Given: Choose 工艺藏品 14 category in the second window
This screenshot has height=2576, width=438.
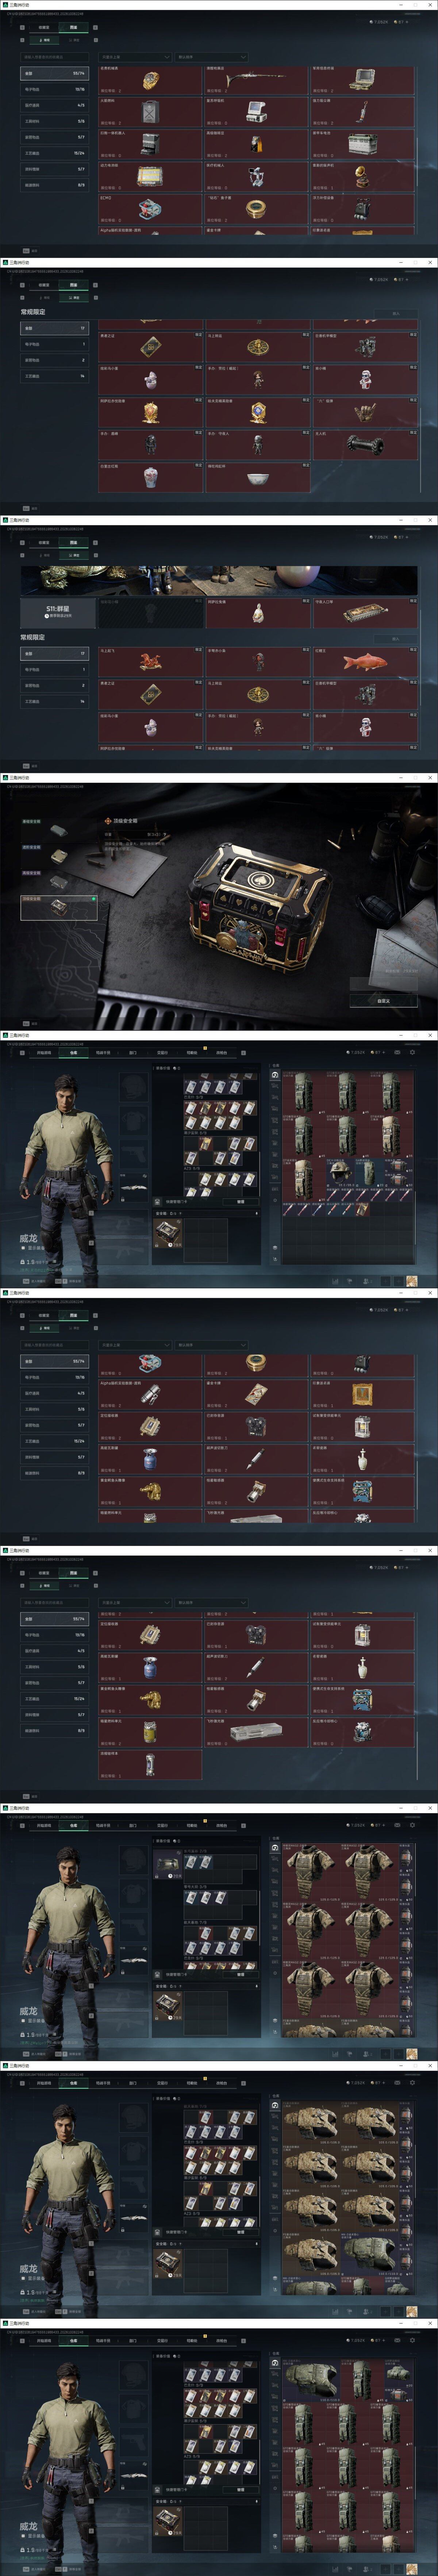Looking at the screenshot, I should [54, 376].
